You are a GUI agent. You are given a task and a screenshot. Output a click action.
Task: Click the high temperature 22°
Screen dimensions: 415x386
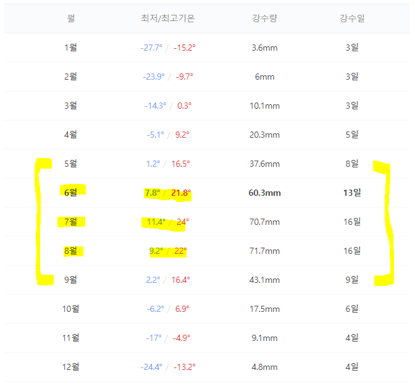point(180,251)
